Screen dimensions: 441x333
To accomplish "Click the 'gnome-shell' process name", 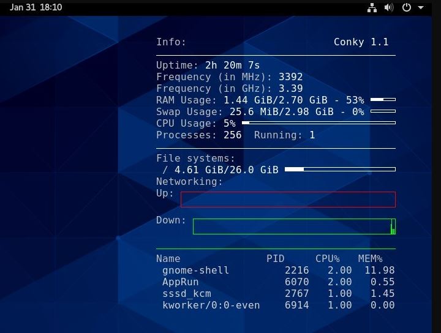I will (x=196, y=271).
